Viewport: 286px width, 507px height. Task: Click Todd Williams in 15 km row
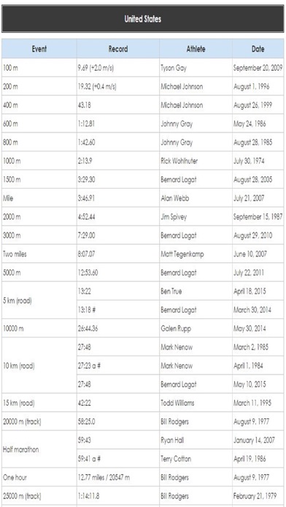177,404
